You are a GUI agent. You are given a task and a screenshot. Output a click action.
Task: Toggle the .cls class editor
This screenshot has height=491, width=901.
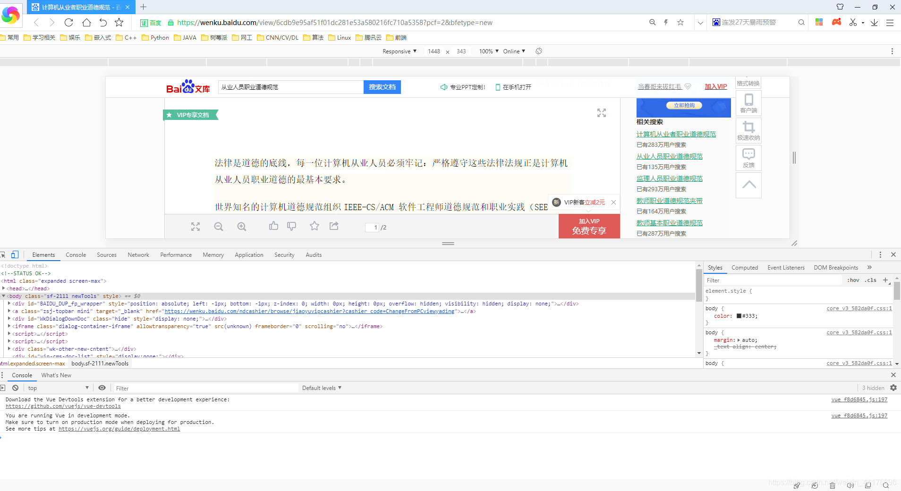(x=871, y=280)
